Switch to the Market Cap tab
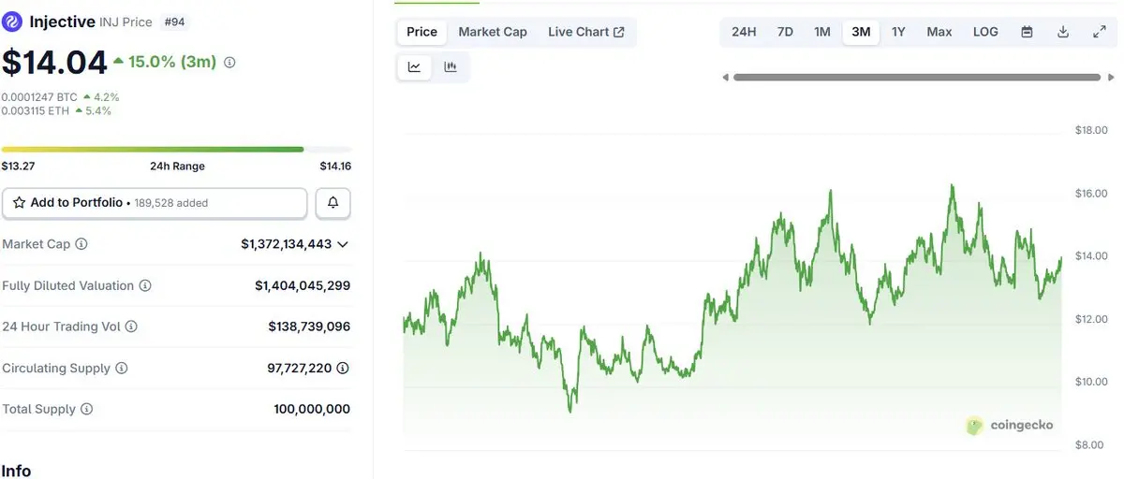Image resolution: width=1124 pixels, height=479 pixels. [493, 32]
